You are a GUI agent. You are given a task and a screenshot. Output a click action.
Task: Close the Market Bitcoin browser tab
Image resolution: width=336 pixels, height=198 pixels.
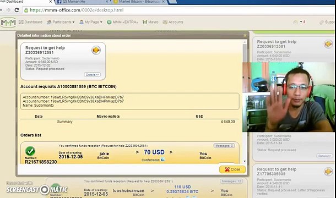point(163,2)
